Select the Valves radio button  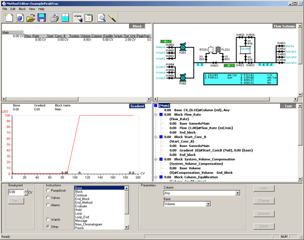(x=48, y=198)
